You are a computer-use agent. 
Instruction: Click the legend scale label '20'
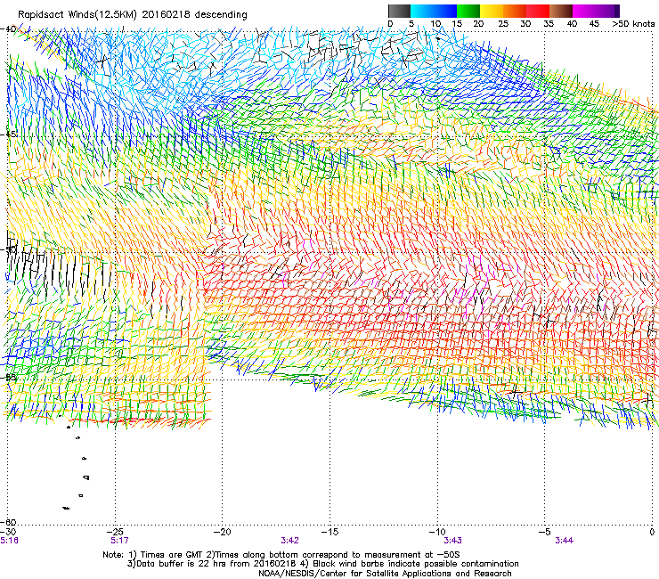(x=478, y=24)
